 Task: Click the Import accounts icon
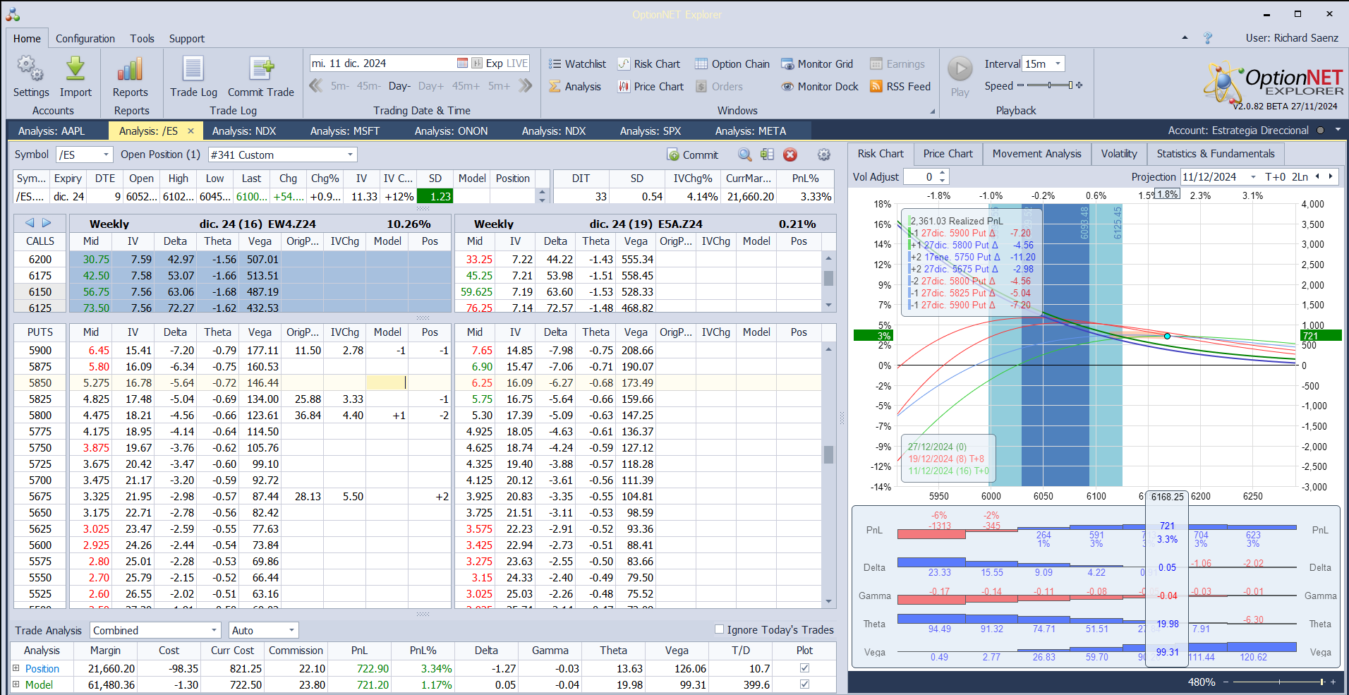coord(75,70)
